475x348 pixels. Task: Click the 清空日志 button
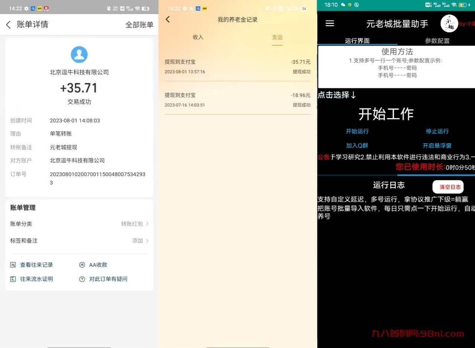point(448,187)
